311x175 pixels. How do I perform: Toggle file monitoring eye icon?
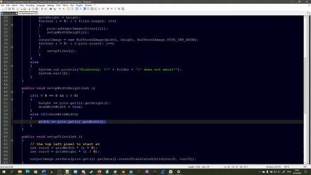pyautogui.click(x=103, y=9)
